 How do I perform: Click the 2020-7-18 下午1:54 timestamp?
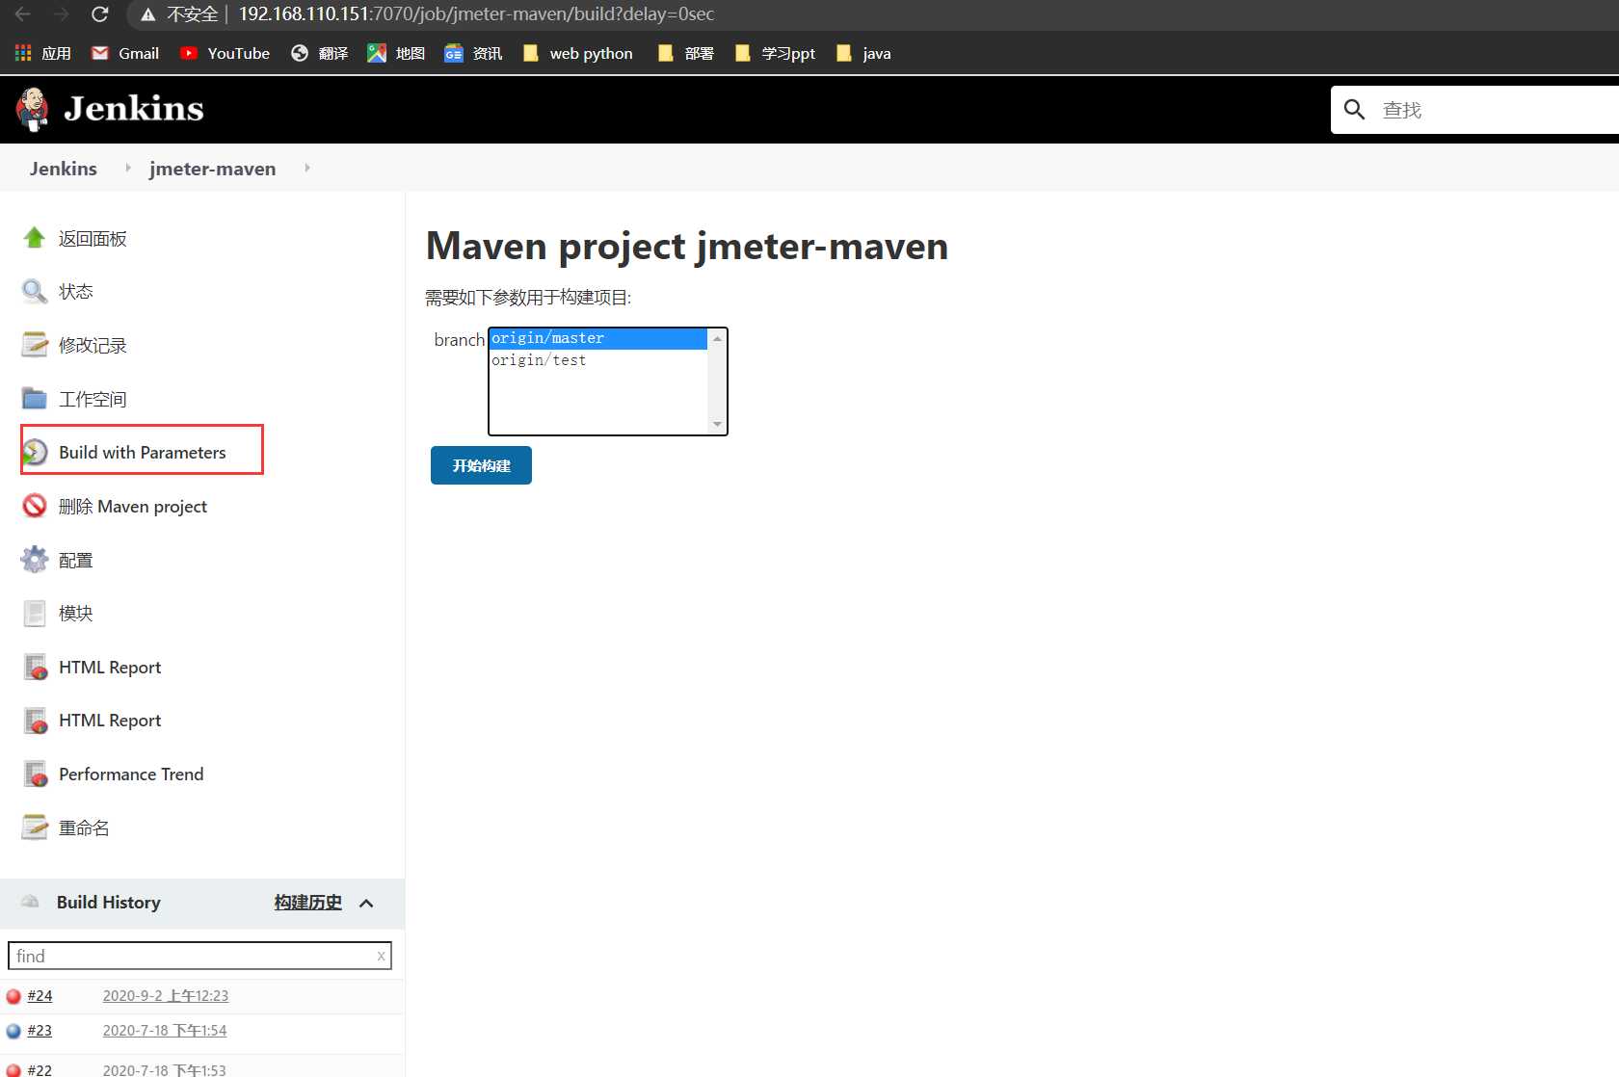tap(165, 1031)
